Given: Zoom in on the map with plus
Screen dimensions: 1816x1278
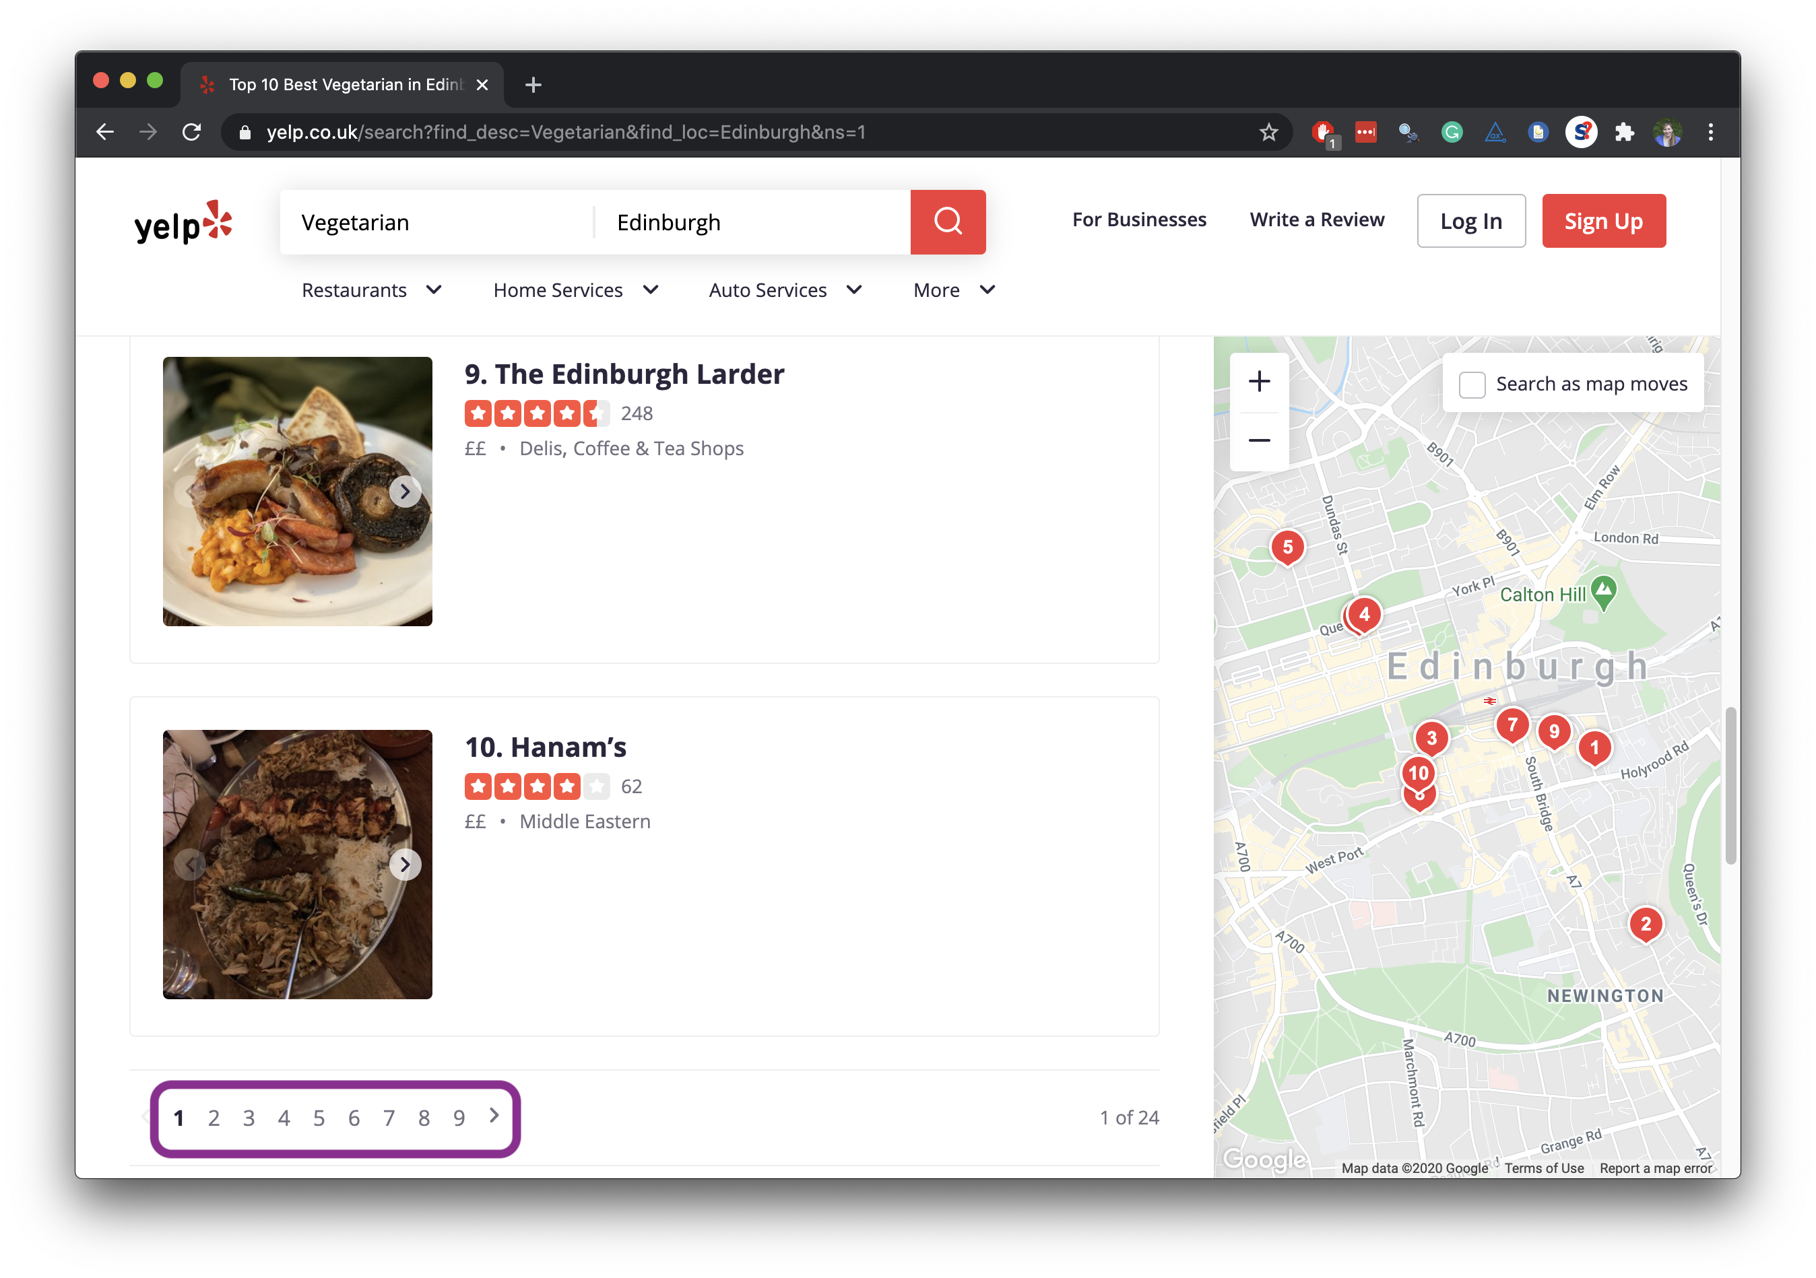Looking at the screenshot, I should click(1259, 382).
